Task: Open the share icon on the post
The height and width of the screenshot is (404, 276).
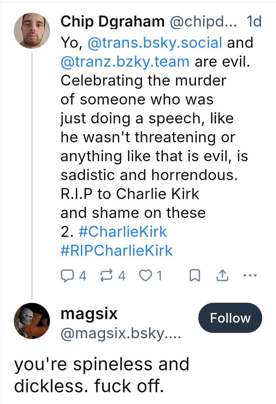Action: [x=222, y=276]
